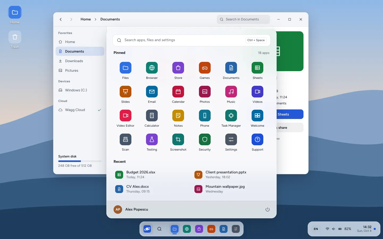
Task: Go to Home in Files sidebar favorites
Action: [x=80, y=42]
